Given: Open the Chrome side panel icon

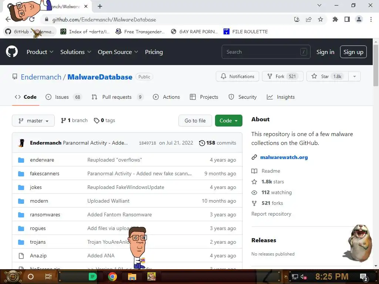Looking at the screenshot, I should [347, 19].
